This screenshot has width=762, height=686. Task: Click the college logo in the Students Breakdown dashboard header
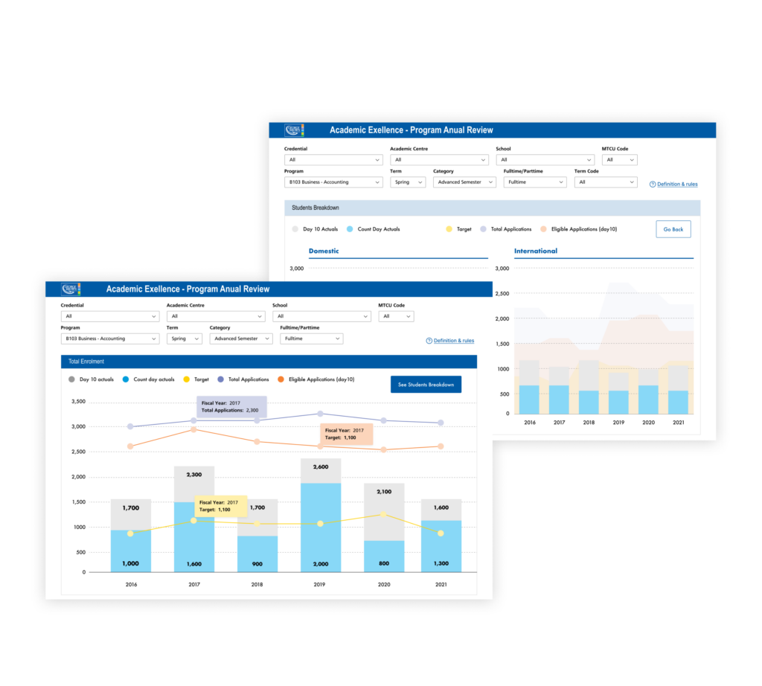[294, 130]
